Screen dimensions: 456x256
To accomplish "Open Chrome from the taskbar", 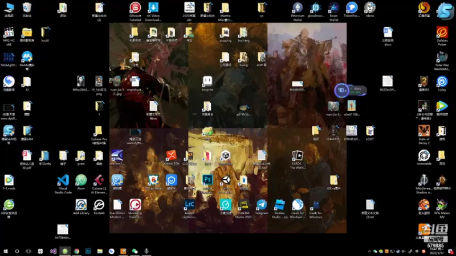I will coord(76,251).
